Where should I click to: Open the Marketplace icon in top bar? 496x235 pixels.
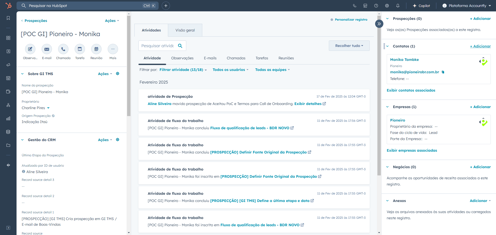click(365, 6)
